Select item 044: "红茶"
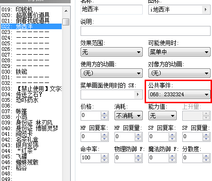This screenshot has height=181, width=212. click(32, 151)
